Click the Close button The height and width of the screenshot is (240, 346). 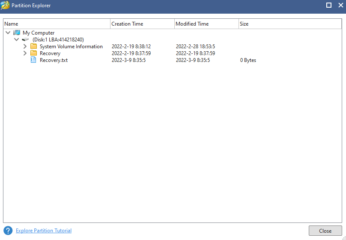[325, 231]
